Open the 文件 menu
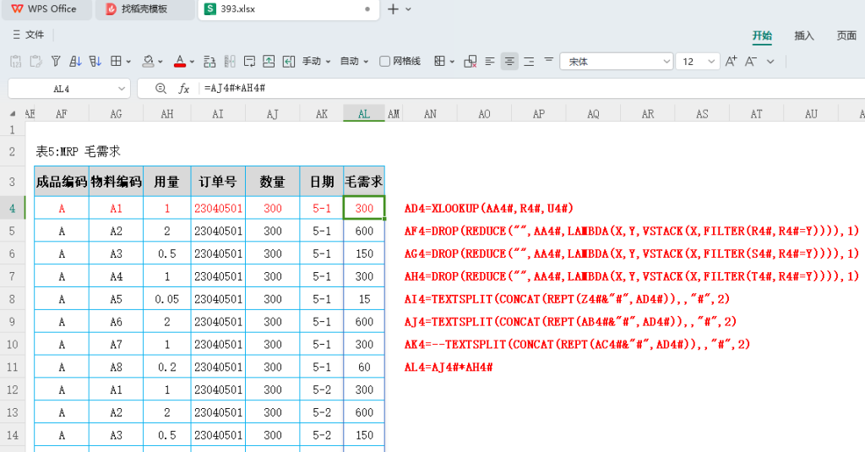Image resolution: width=865 pixels, height=452 pixels. pos(28,35)
